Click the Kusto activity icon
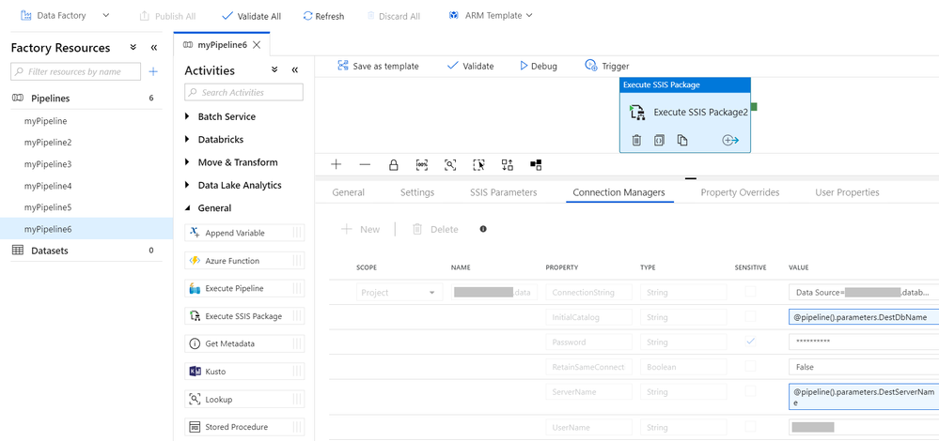Screen dimensions: 939x441 pos(194,372)
